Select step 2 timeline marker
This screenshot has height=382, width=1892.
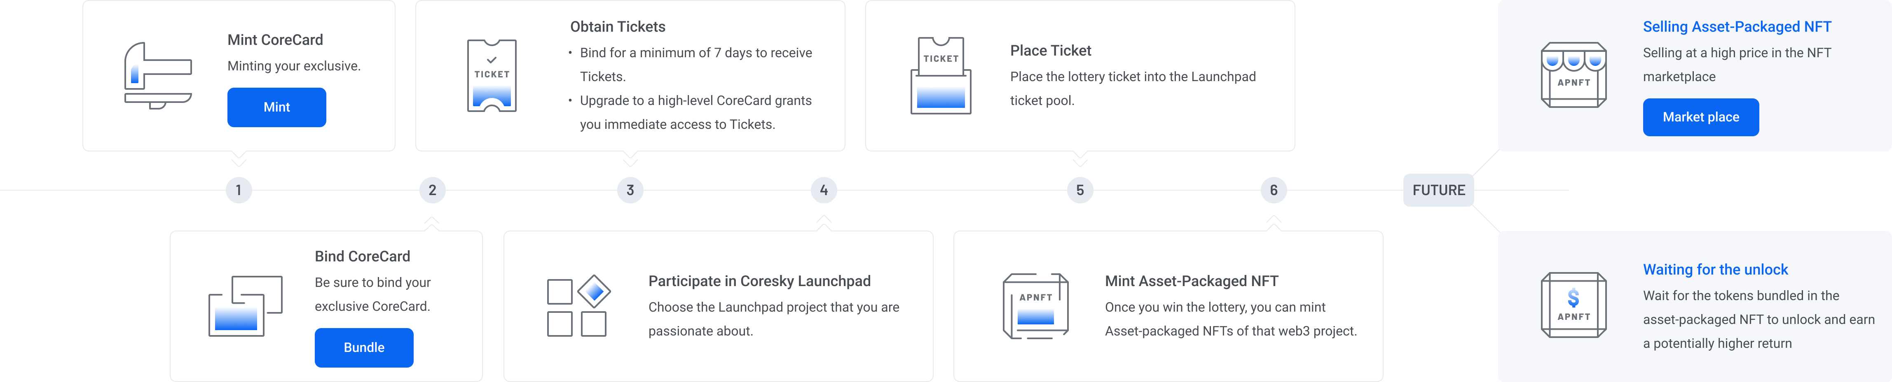[x=432, y=191]
